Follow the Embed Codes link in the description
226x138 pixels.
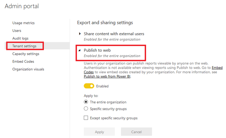click(x=217, y=68)
